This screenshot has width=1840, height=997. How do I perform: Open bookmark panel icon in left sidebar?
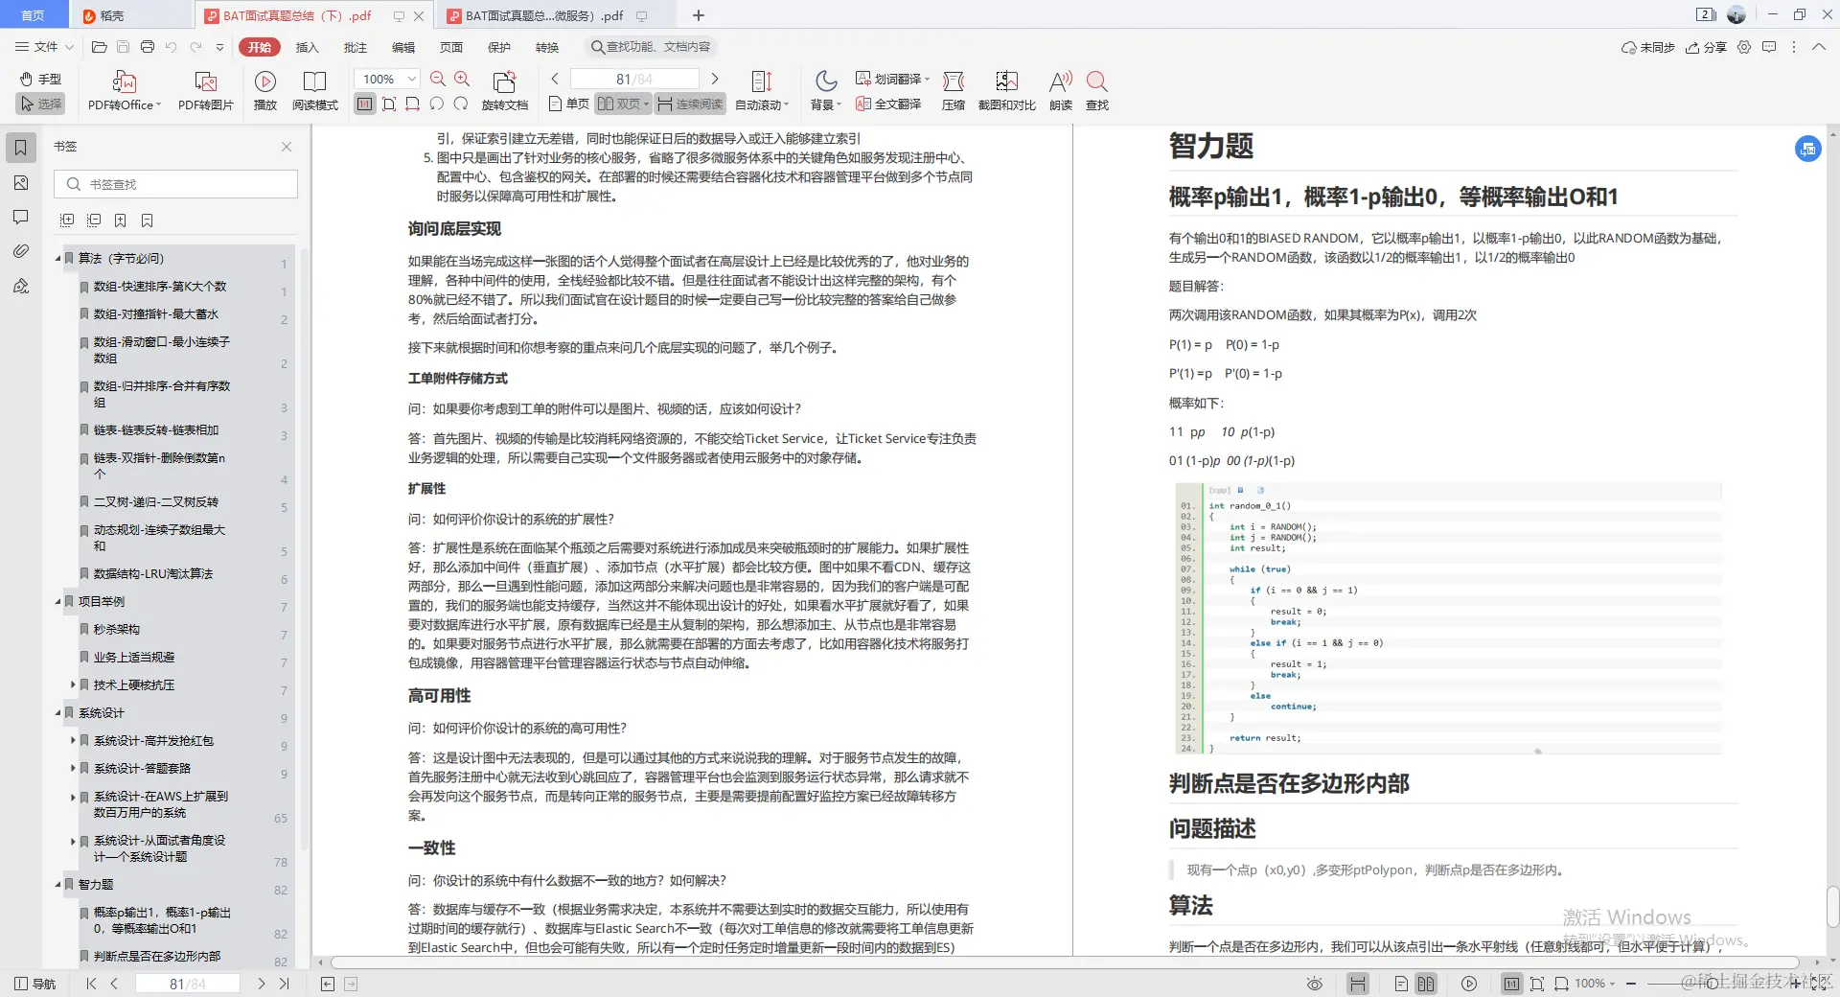[20, 148]
